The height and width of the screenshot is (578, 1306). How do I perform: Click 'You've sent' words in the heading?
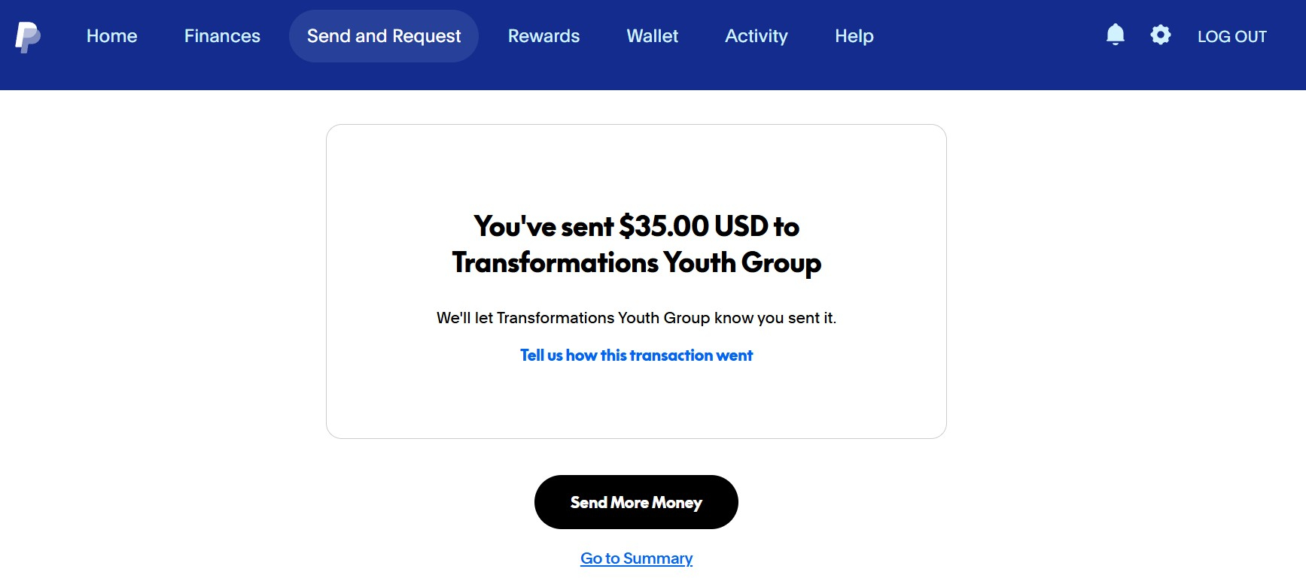[543, 226]
